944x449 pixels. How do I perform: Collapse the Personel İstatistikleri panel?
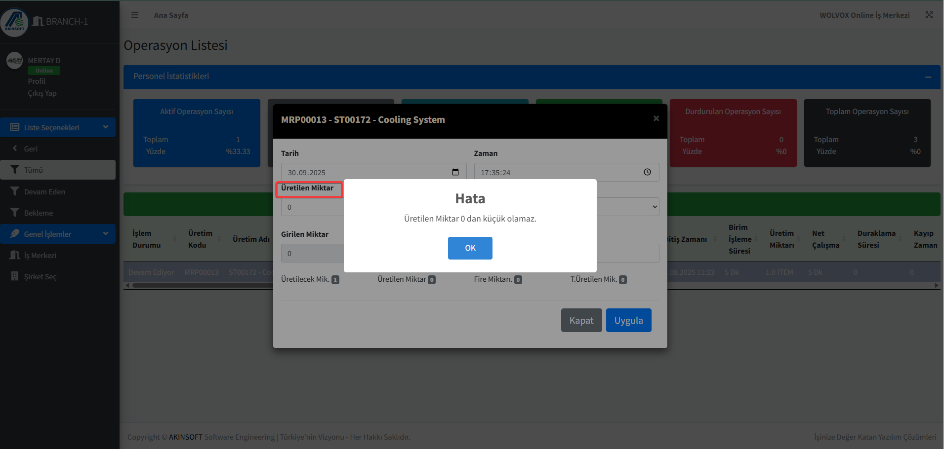[928, 77]
